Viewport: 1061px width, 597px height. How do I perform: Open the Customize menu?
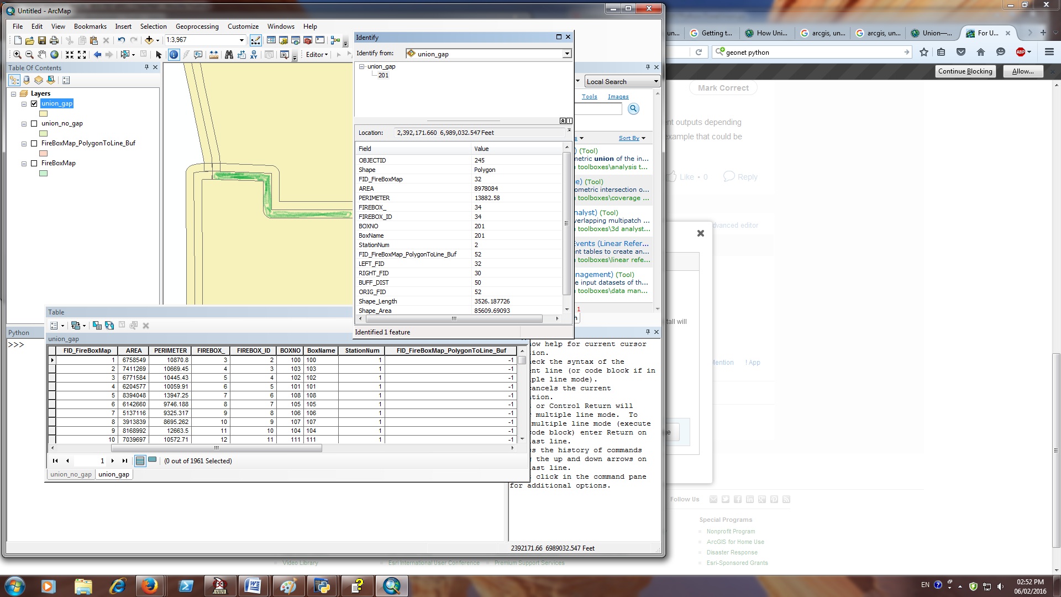243,27
